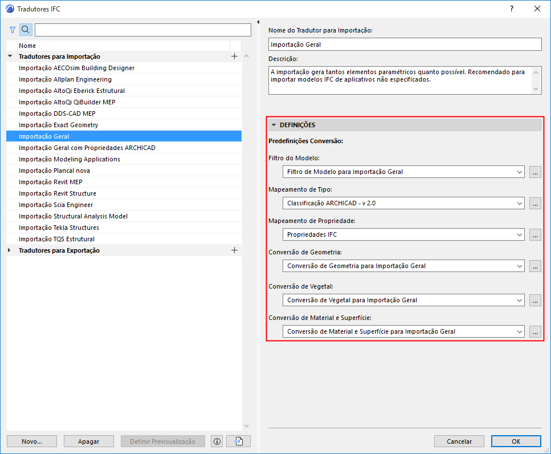The image size is (551, 454).
Task: Open Mapeamento de Tipo dropdown
Action: [x=403, y=203]
